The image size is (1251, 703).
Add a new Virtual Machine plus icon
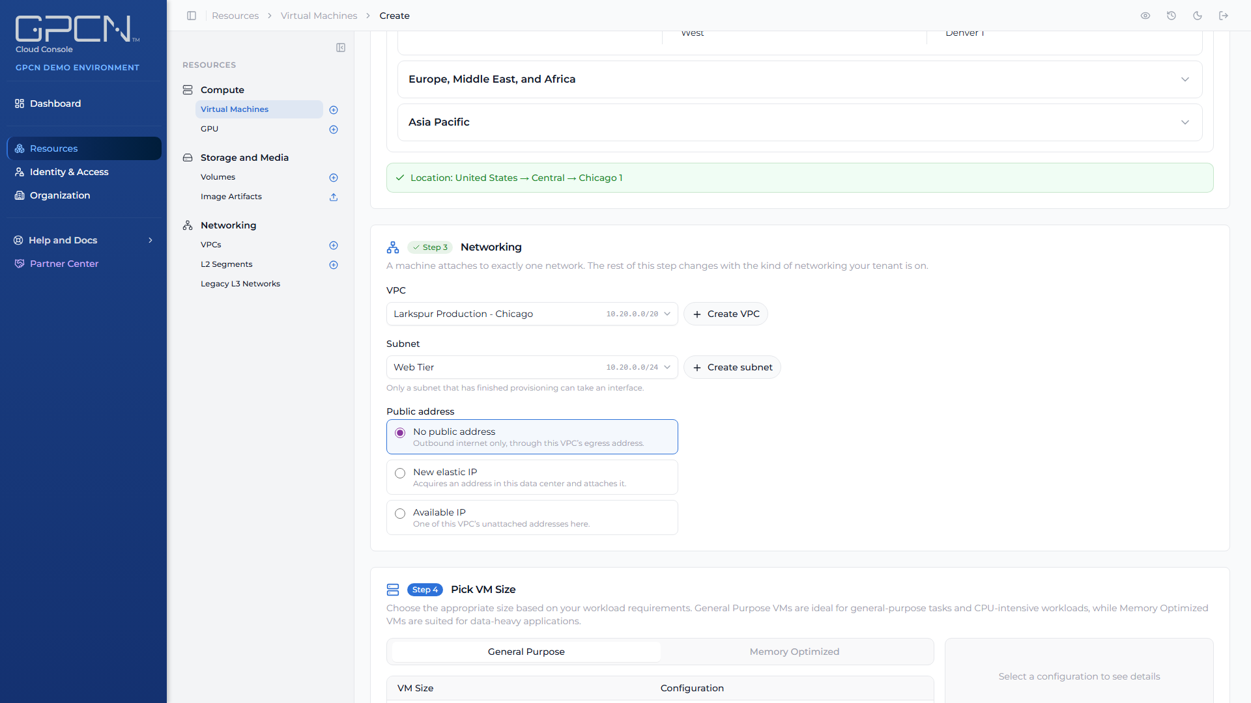334,110
